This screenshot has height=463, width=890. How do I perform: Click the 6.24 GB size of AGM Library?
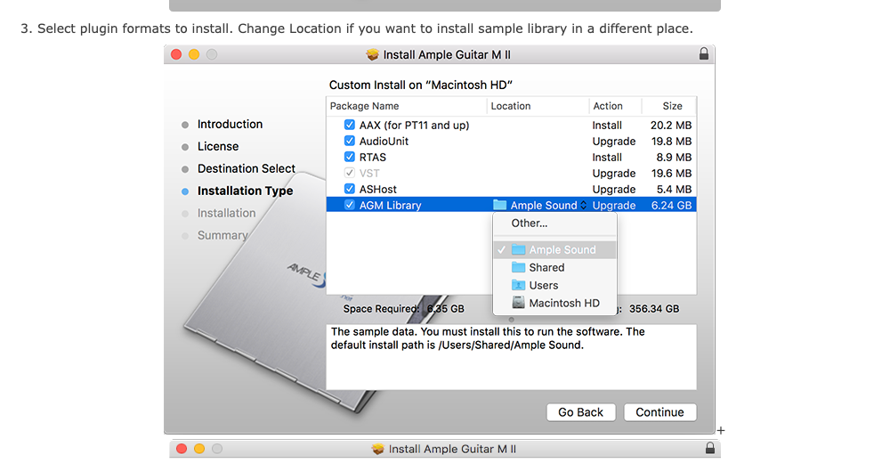click(x=671, y=205)
